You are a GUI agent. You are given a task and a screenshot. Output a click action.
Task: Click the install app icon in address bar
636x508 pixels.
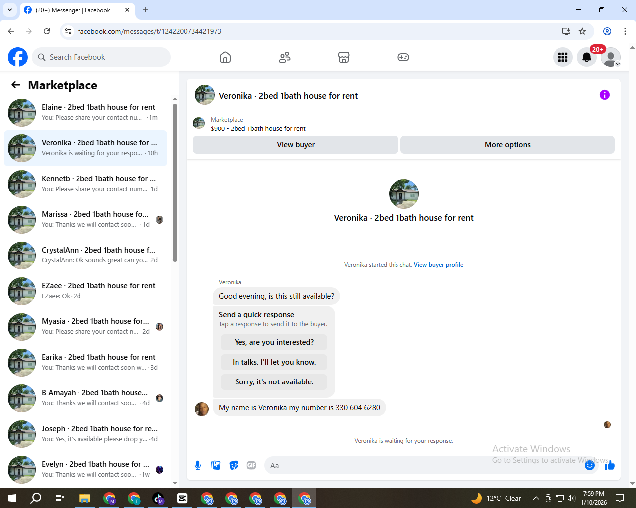pyautogui.click(x=566, y=31)
